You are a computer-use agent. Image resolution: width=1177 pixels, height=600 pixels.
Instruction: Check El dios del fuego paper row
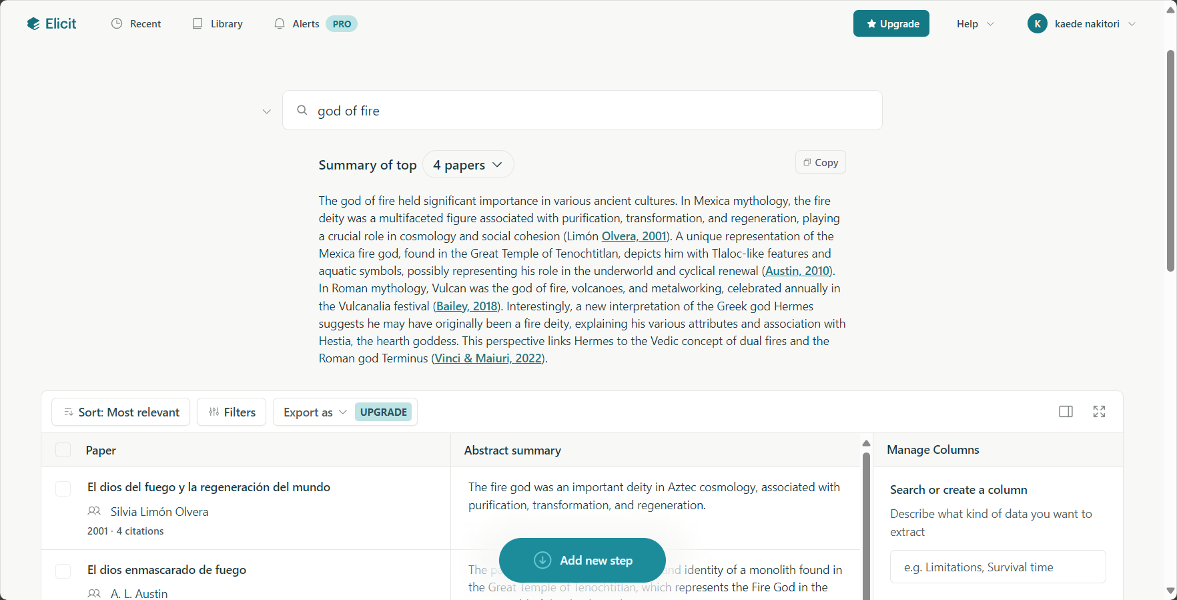[63, 489]
